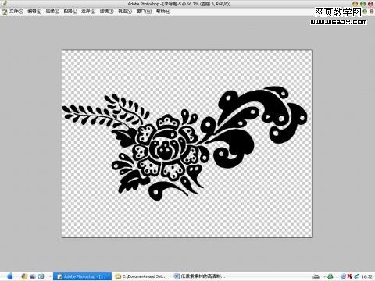
Task: Click the Apple-logo start button on taskbar
Action: pyautogui.click(x=9, y=276)
